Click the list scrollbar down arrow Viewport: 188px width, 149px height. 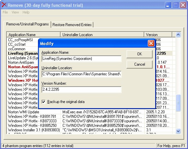(x=178, y=131)
